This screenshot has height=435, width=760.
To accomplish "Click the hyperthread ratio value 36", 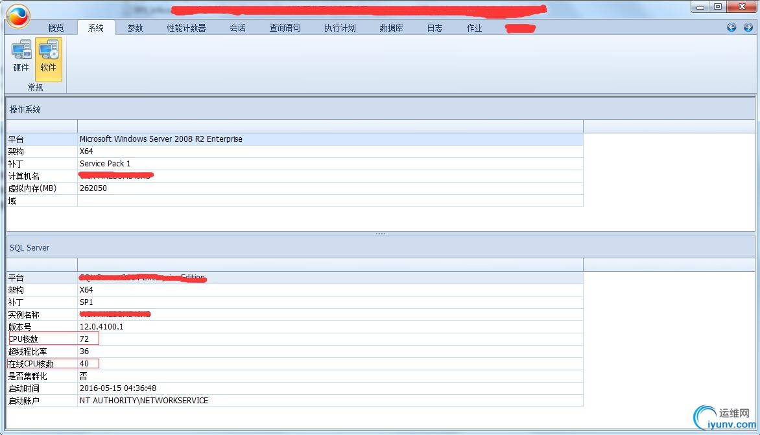I will (x=84, y=351).
